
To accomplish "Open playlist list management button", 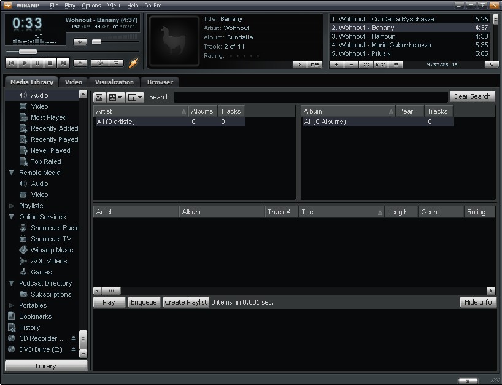I will pos(396,64).
